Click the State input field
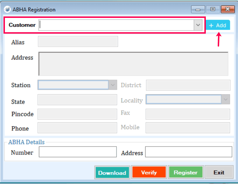 tap(77, 100)
